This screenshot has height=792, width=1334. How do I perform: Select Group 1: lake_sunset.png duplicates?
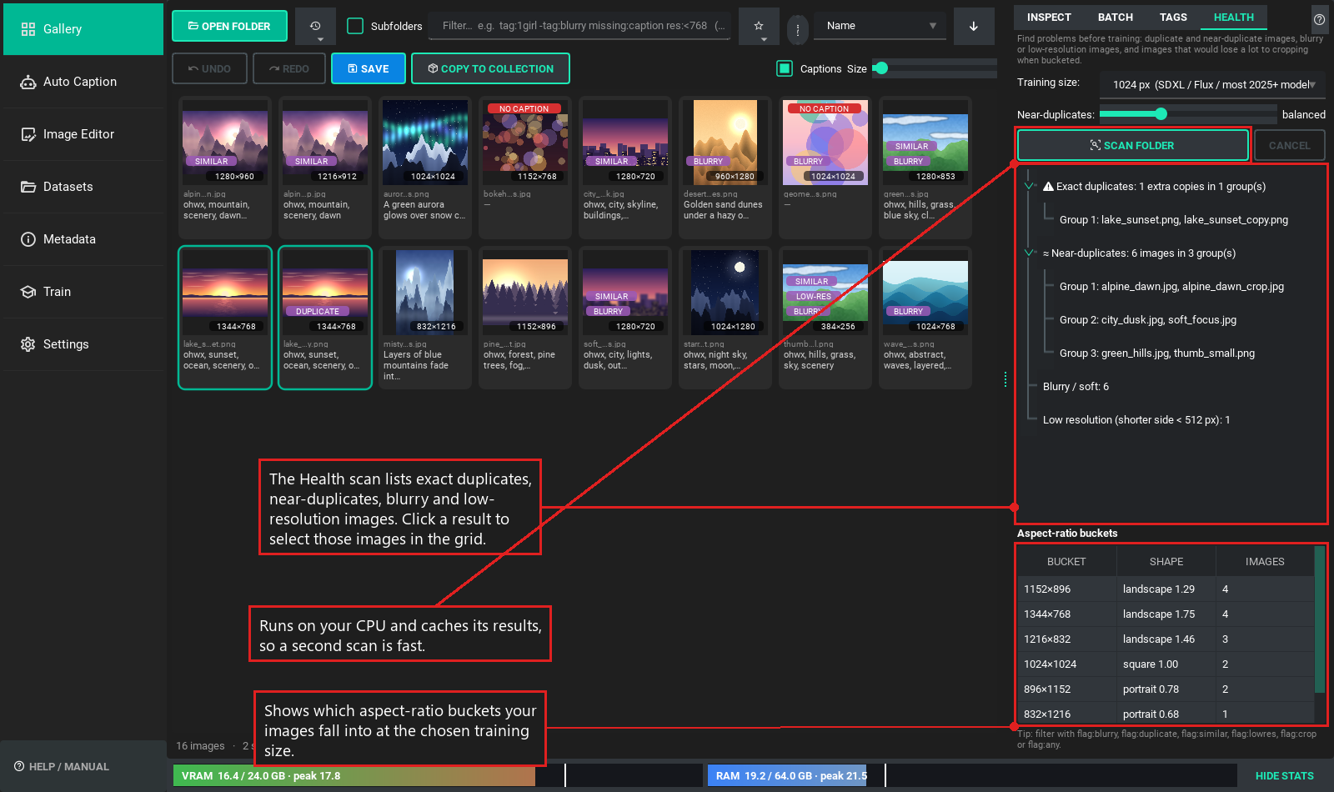1173,220
